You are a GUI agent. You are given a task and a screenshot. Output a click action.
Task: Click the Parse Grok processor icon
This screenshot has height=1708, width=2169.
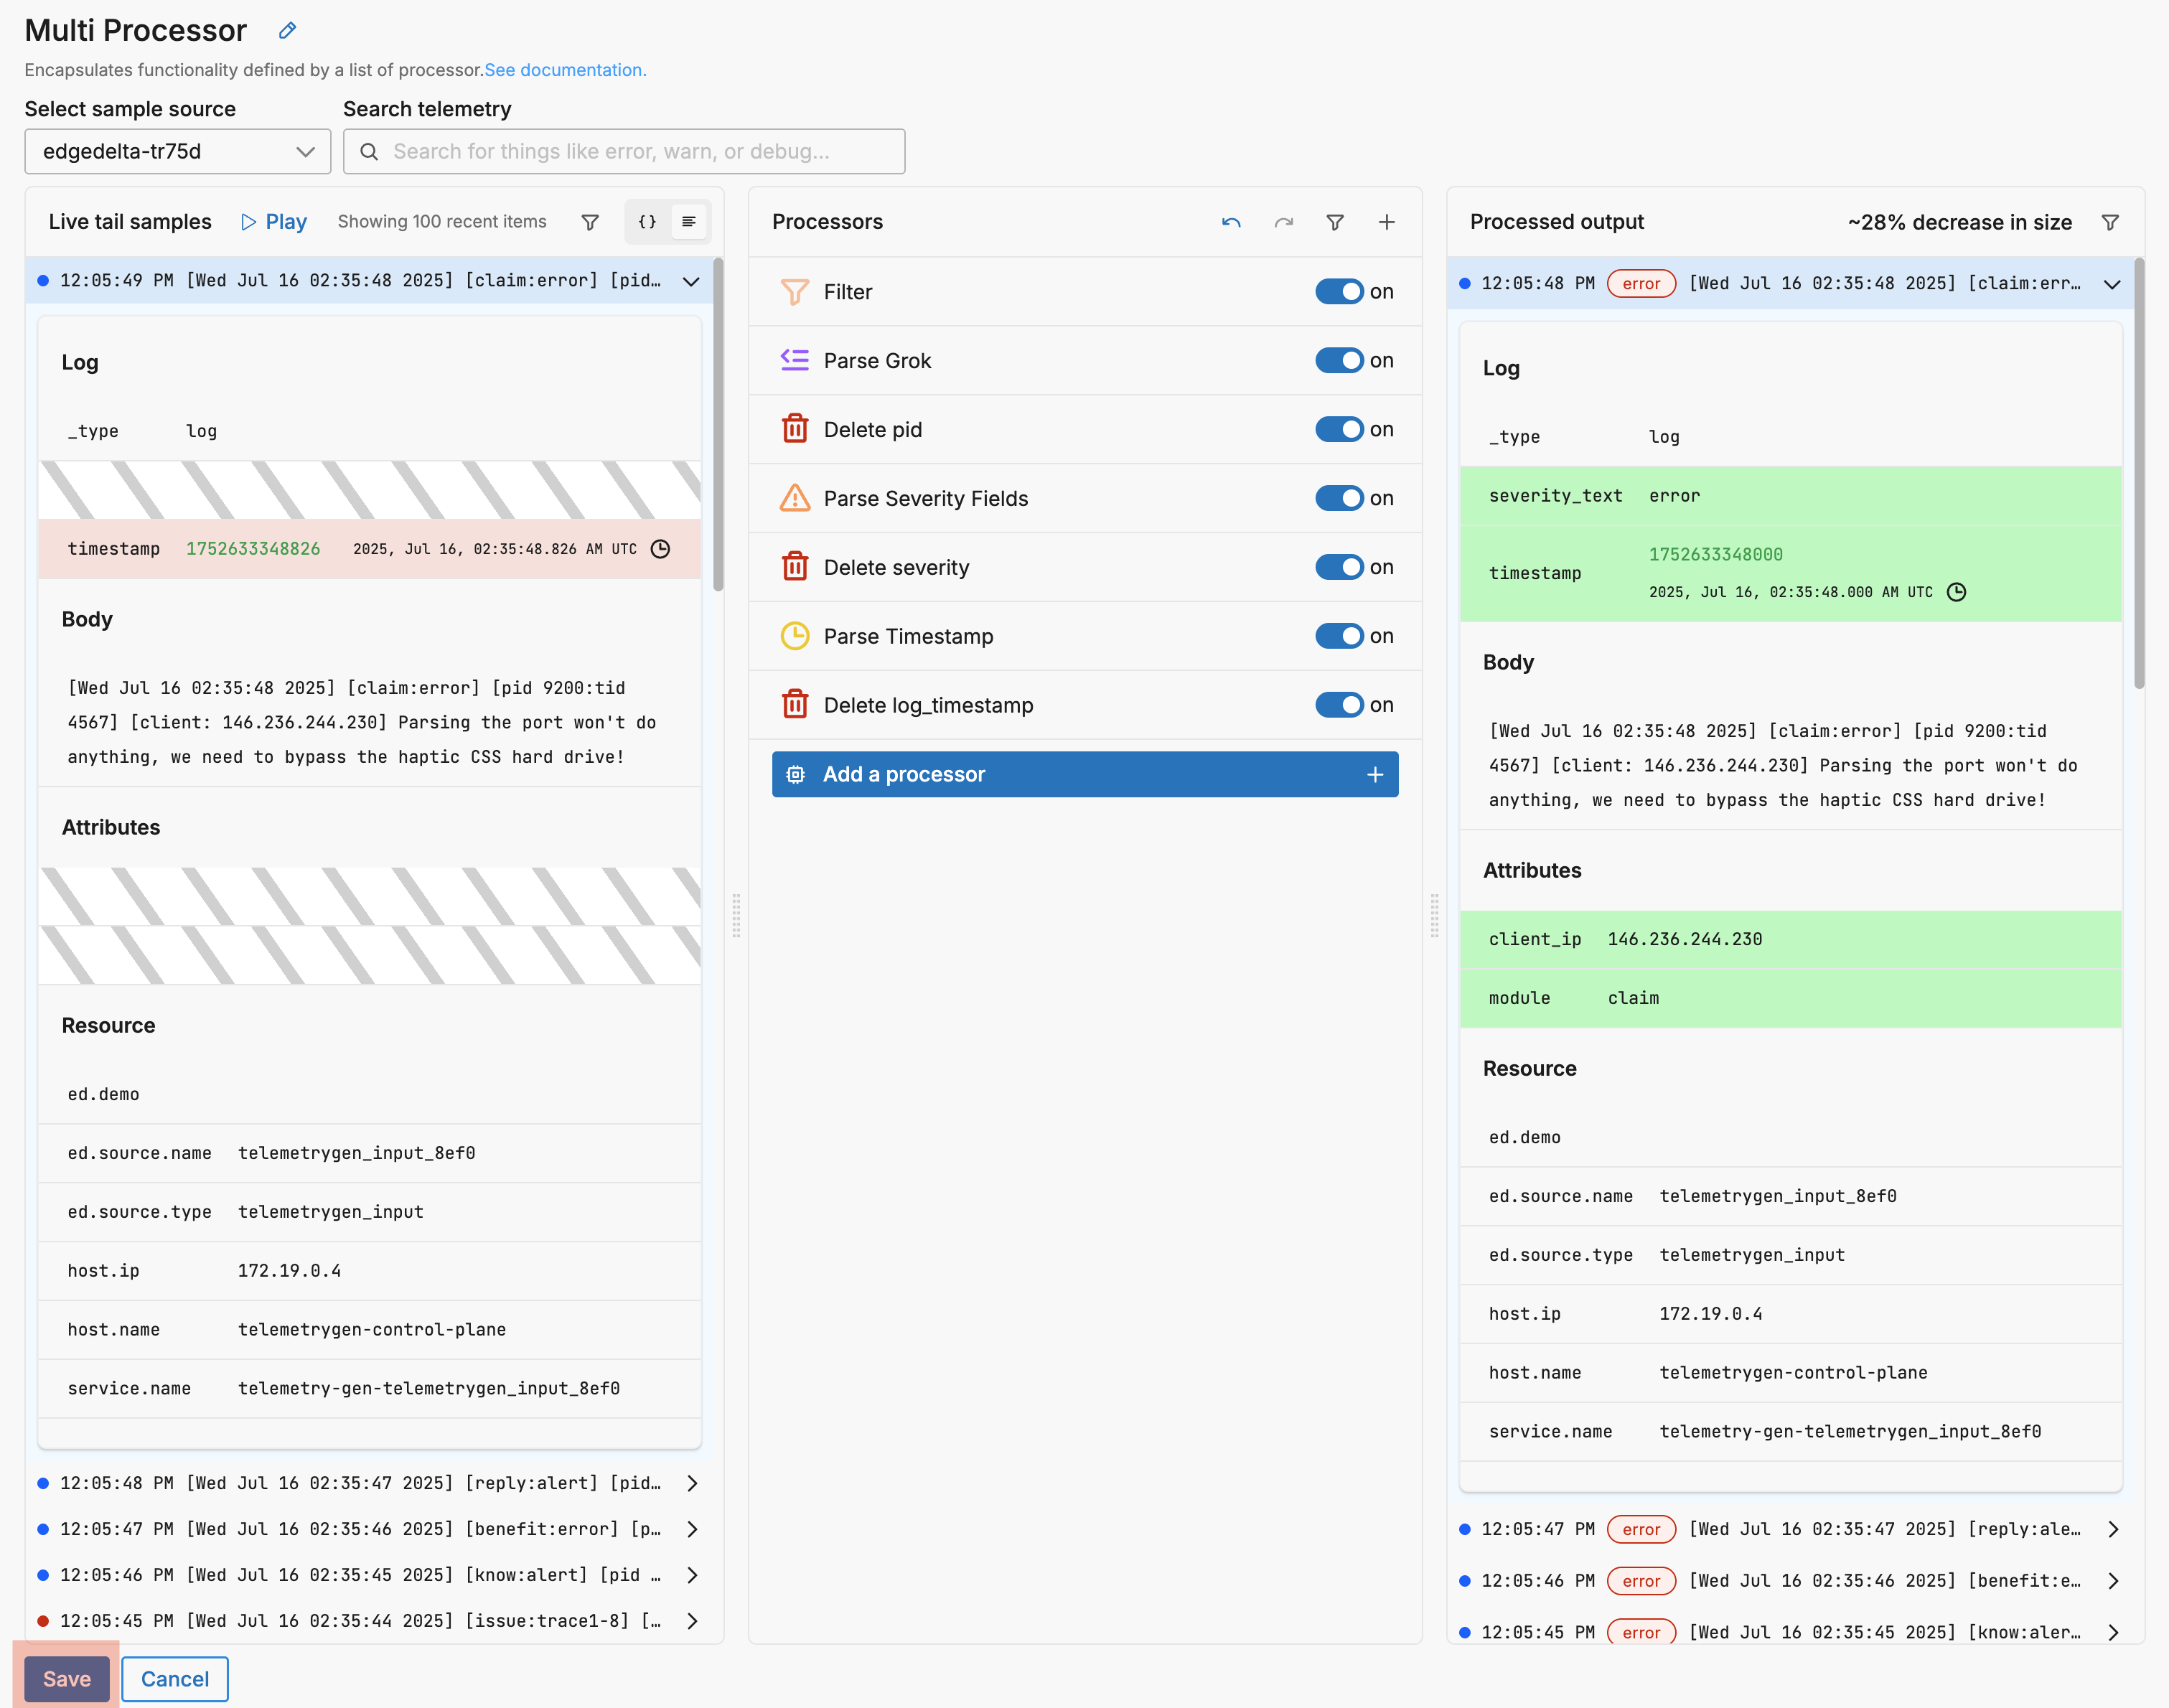tap(795, 360)
